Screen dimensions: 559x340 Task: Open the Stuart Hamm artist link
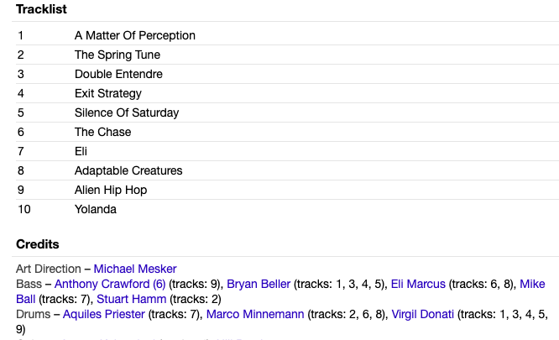tap(131, 299)
